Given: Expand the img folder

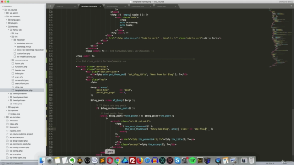Looking at the screenshot, I should click(x=11, y=33).
